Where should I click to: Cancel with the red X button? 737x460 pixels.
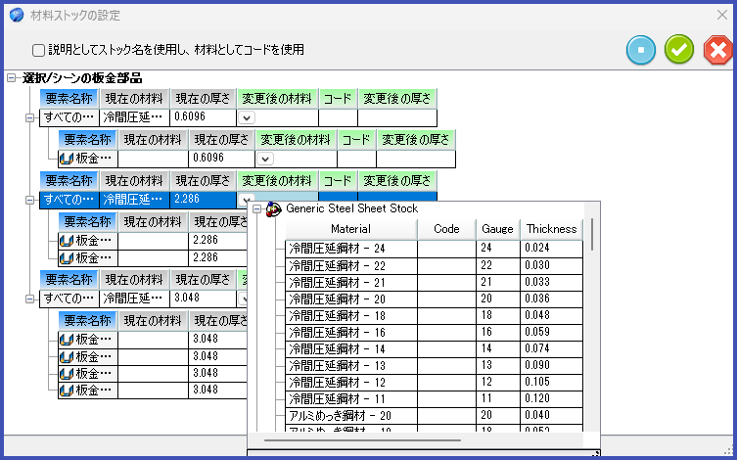coord(717,49)
